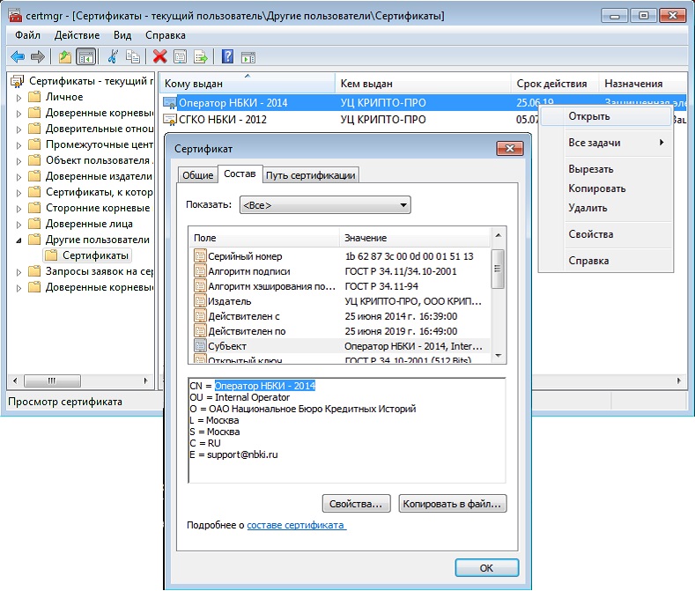The height and width of the screenshot is (591, 695).
Task: Choose Открыть in the context menu
Action: coord(605,116)
